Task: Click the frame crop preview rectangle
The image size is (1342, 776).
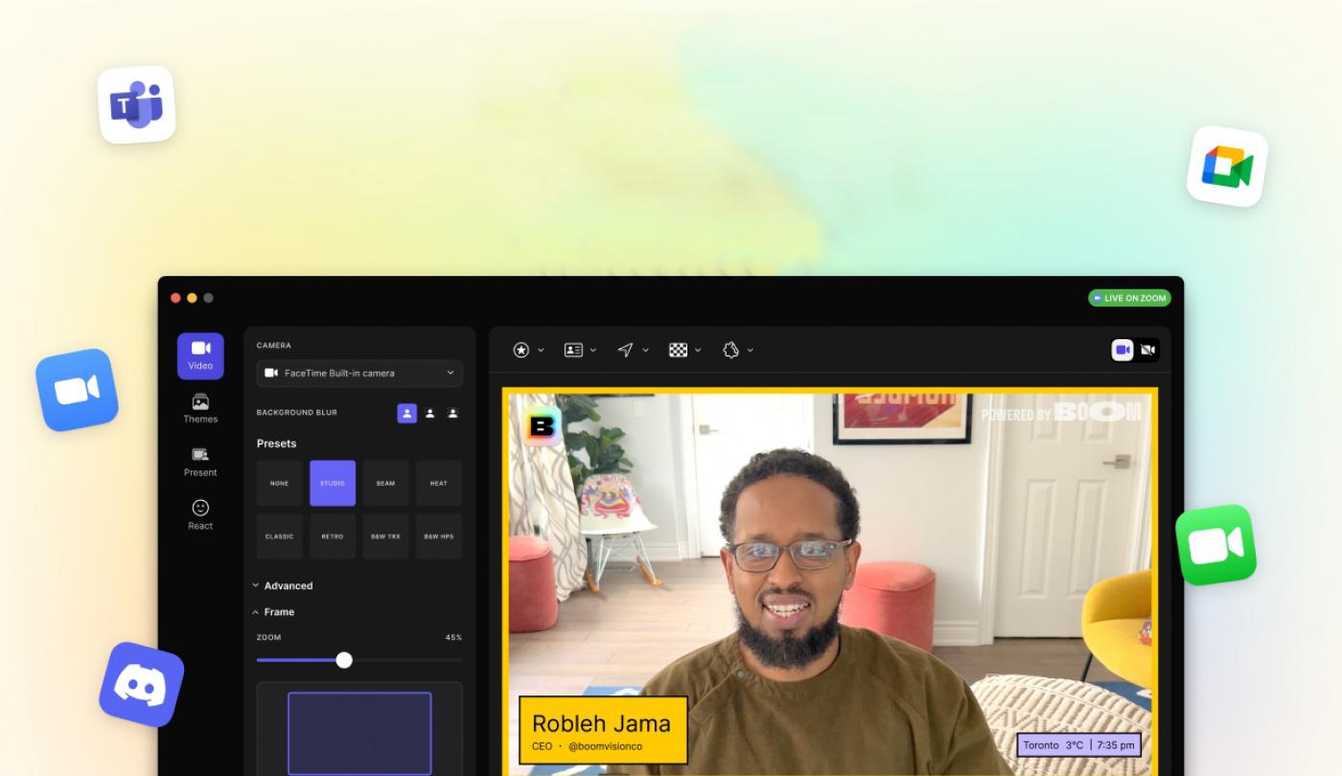Action: pyautogui.click(x=359, y=734)
